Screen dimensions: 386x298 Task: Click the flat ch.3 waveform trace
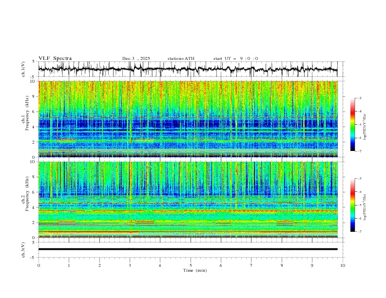188,249
